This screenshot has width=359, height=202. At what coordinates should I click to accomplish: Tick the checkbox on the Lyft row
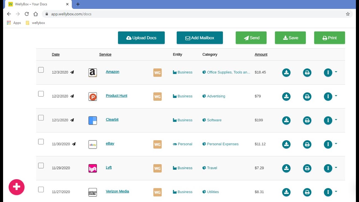click(41, 166)
